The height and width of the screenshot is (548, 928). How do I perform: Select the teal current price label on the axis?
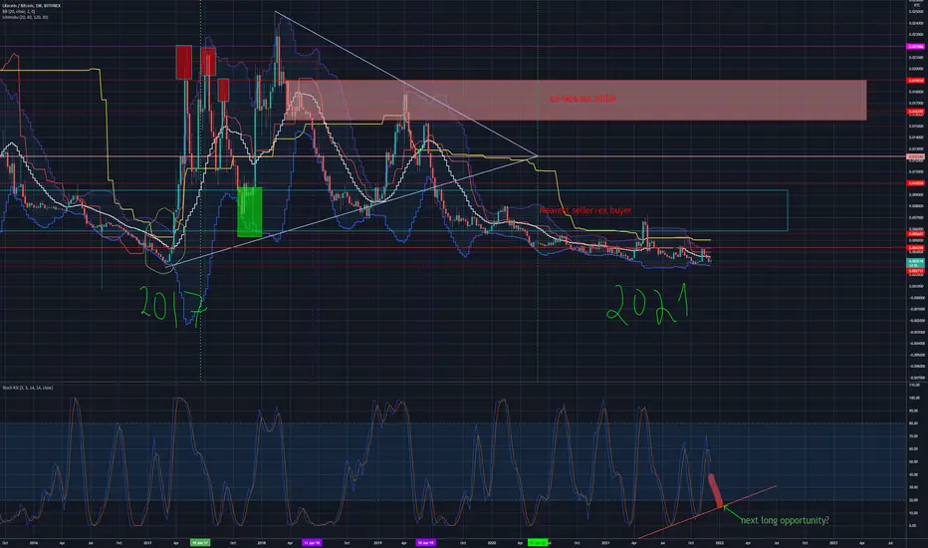(916, 262)
